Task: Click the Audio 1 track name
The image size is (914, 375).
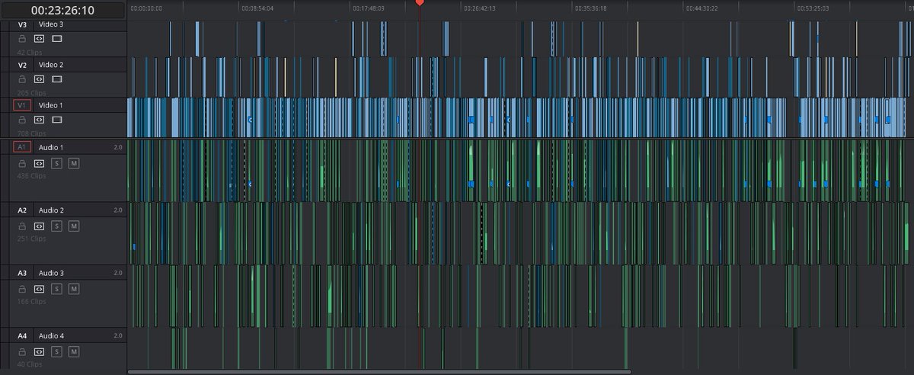Action: click(51, 146)
